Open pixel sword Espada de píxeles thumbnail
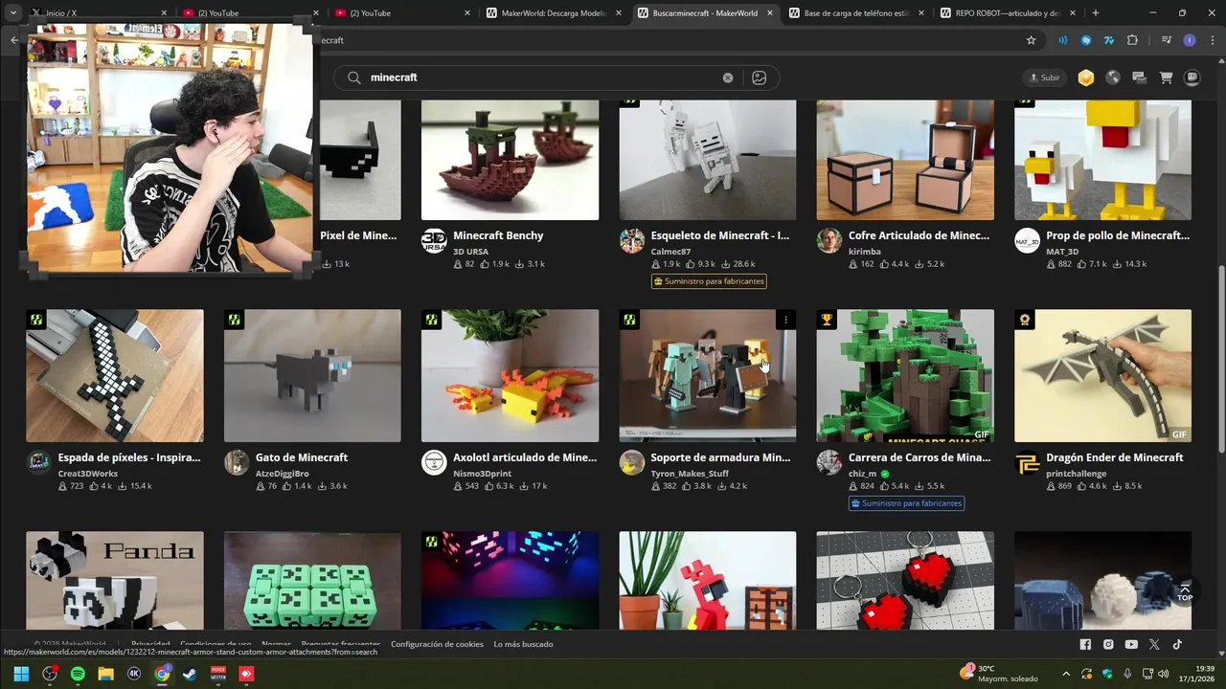The height and width of the screenshot is (689, 1226). pyautogui.click(x=115, y=375)
